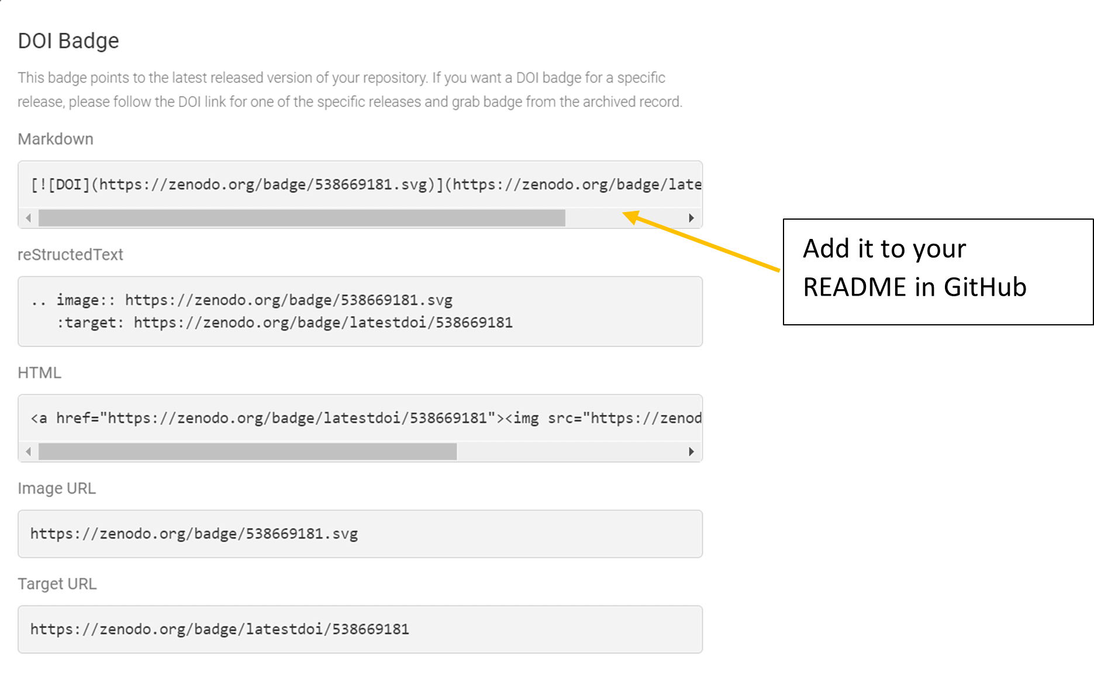Select the Markdown badge snippet text
Viewport: 1094px width, 680px height.
tap(363, 184)
